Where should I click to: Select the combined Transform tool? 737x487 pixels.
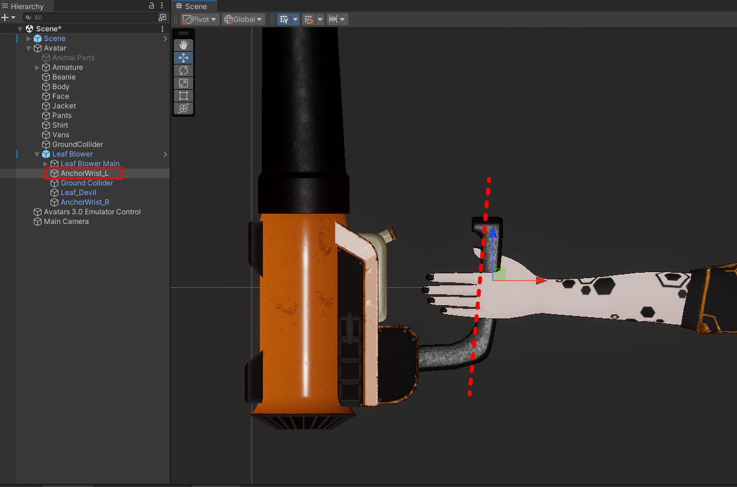coord(183,108)
